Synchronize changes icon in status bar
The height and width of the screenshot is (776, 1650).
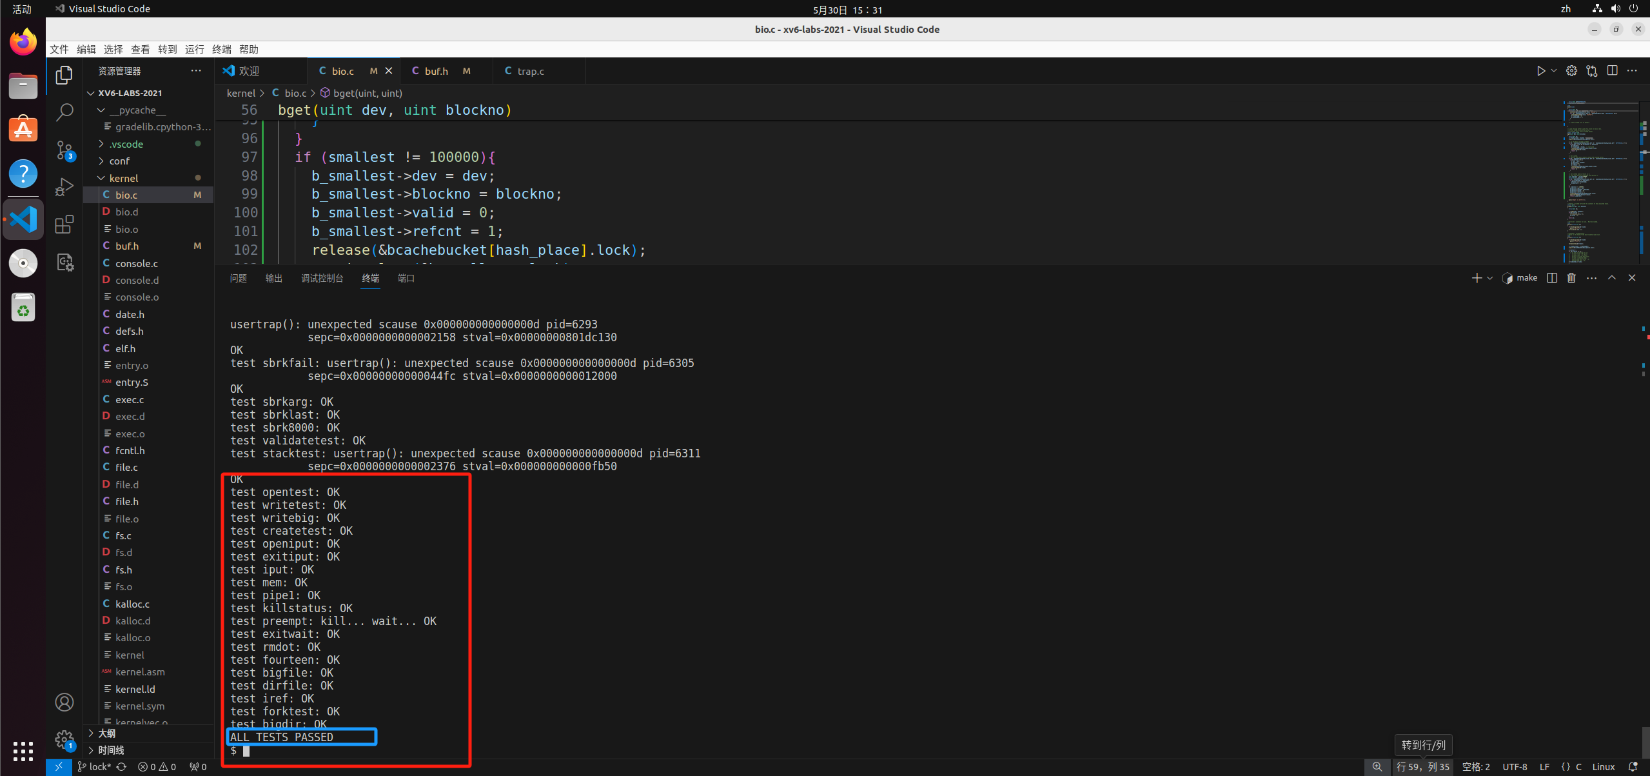pos(121,767)
